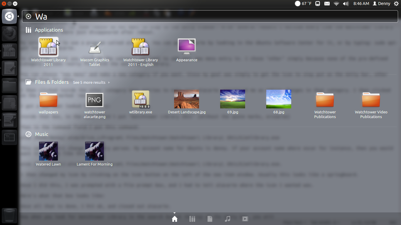
Task: Open the Wi-Fi network menu
Action: point(336,4)
